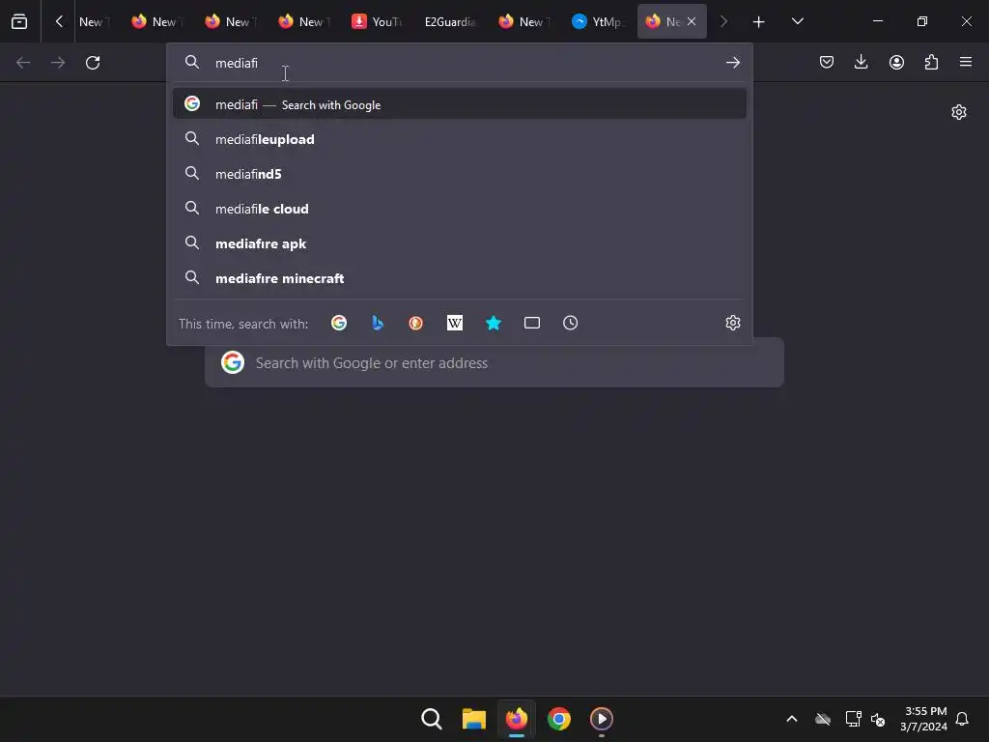Select the mediafind5 suggestion

pos(459,174)
